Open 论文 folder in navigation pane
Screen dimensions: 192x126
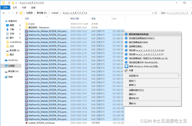tap(12, 46)
